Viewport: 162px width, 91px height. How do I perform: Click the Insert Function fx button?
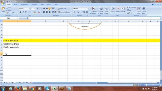[27, 18]
